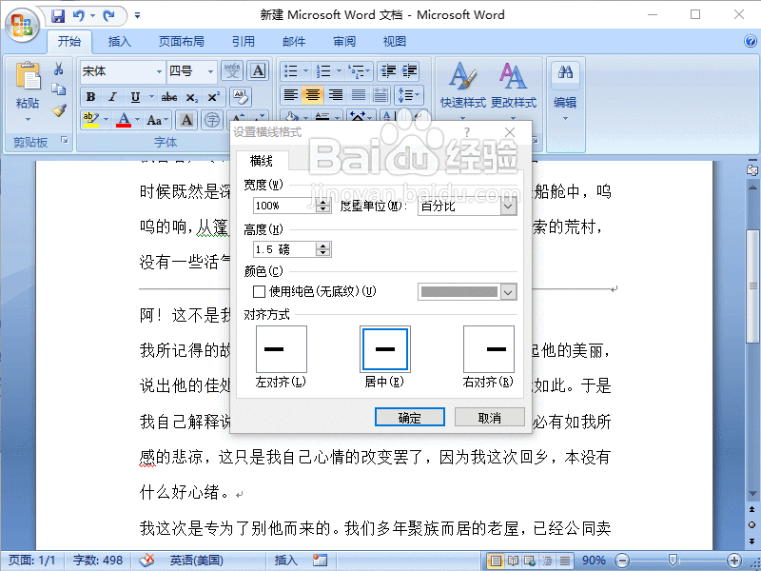This screenshot has height=571, width=761.
Task: Align text right in ribbon
Action: pyautogui.click(x=336, y=94)
